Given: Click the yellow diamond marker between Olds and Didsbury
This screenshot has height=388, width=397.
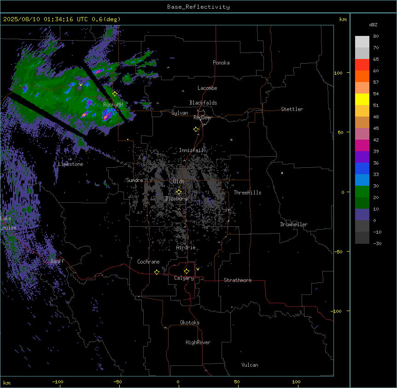Looking at the screenshot, I should coord(179,192).
